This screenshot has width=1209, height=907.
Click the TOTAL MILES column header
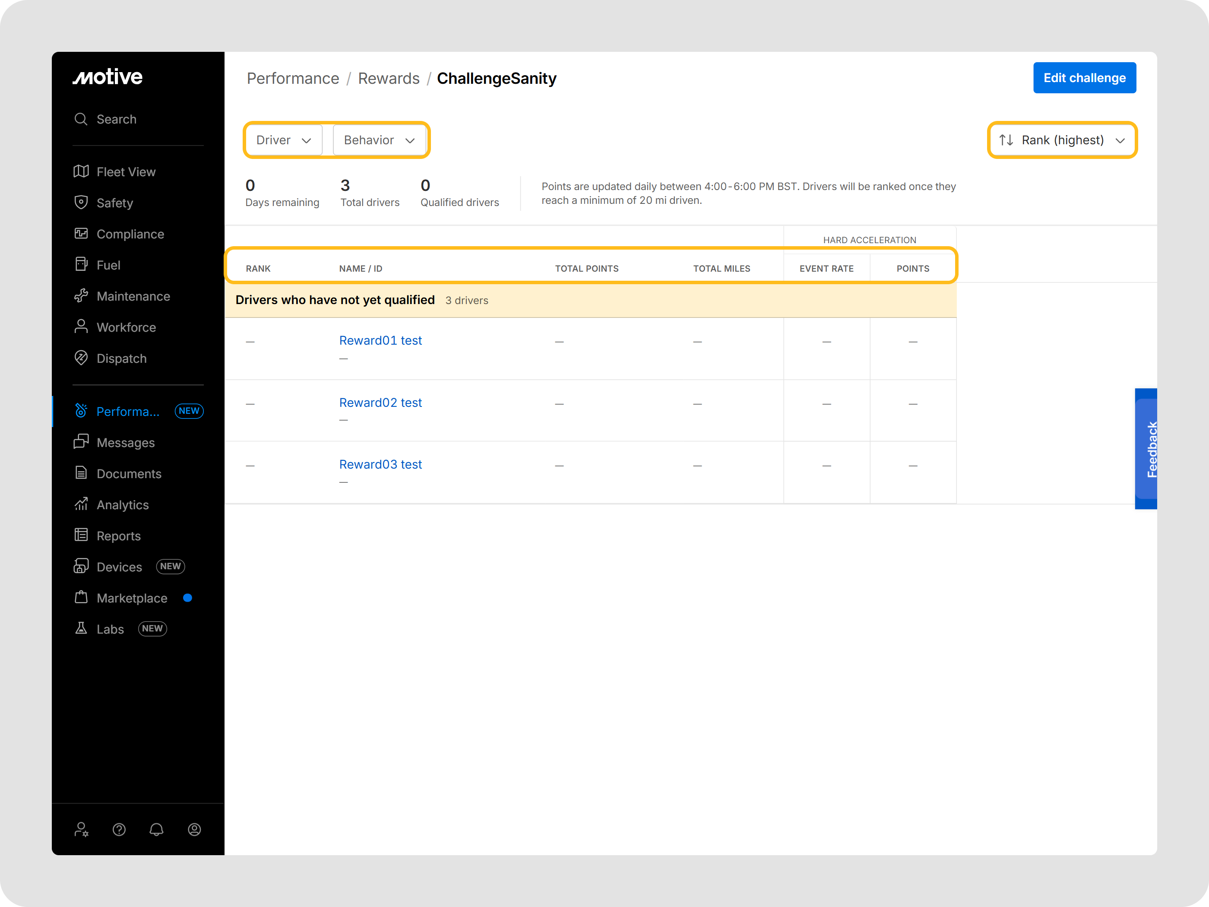(x=722, y=269)
